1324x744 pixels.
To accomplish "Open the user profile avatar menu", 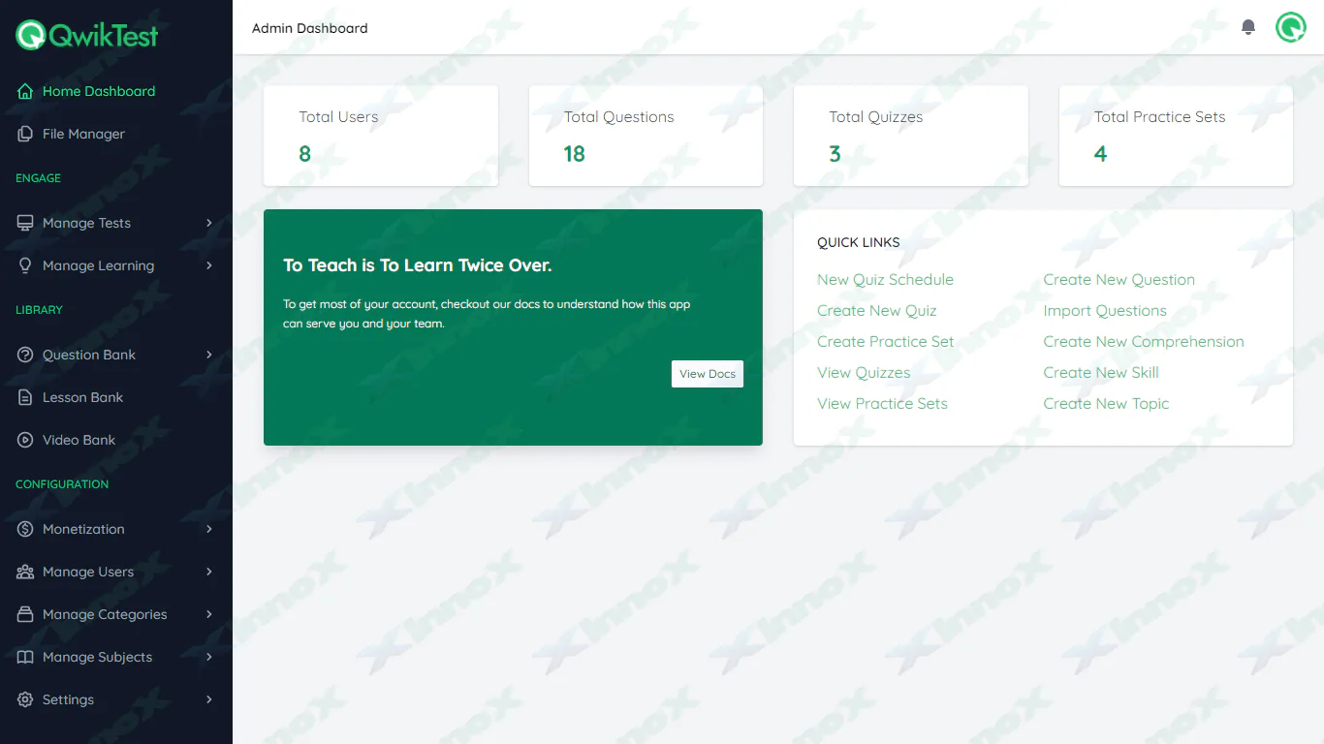I will click(x=1290, y=27).
